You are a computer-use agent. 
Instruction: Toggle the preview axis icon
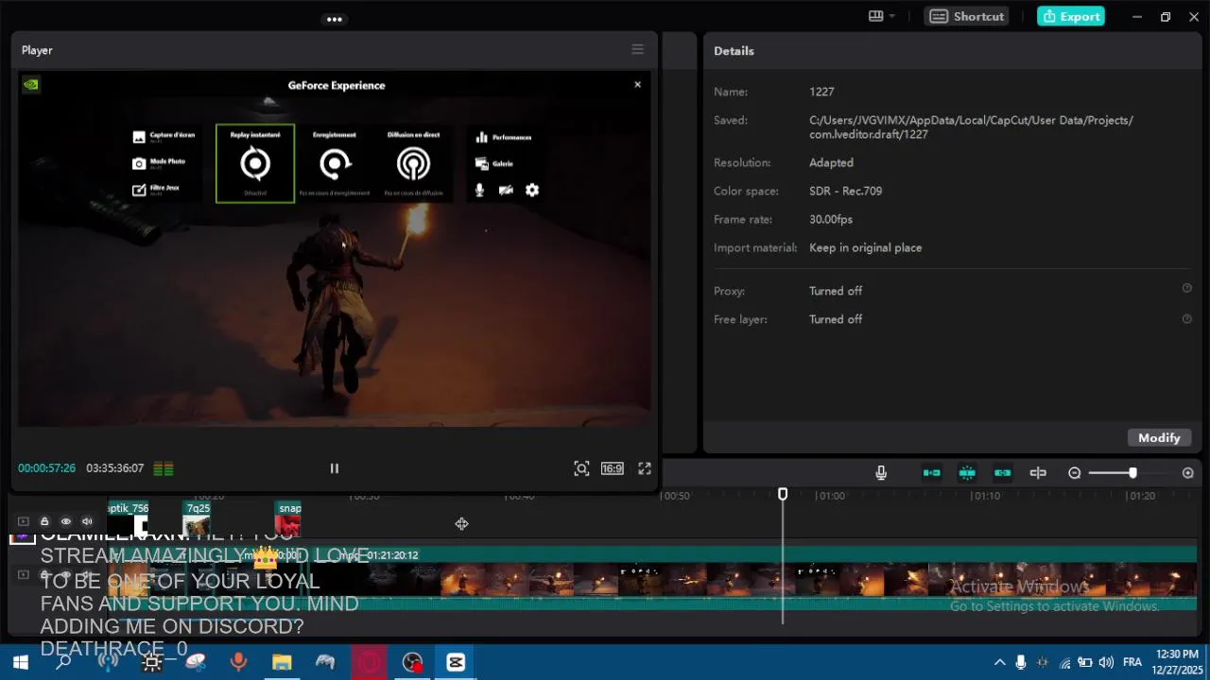[1038, 473]
